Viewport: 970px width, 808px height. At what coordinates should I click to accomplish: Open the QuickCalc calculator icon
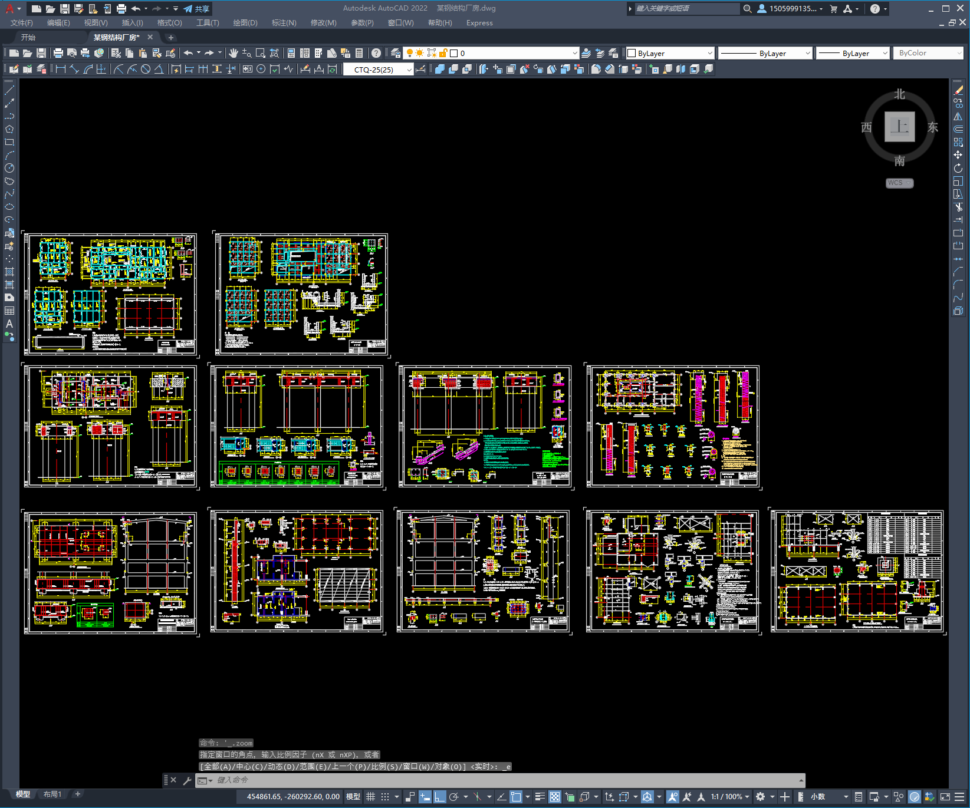(x=359, y=53)
